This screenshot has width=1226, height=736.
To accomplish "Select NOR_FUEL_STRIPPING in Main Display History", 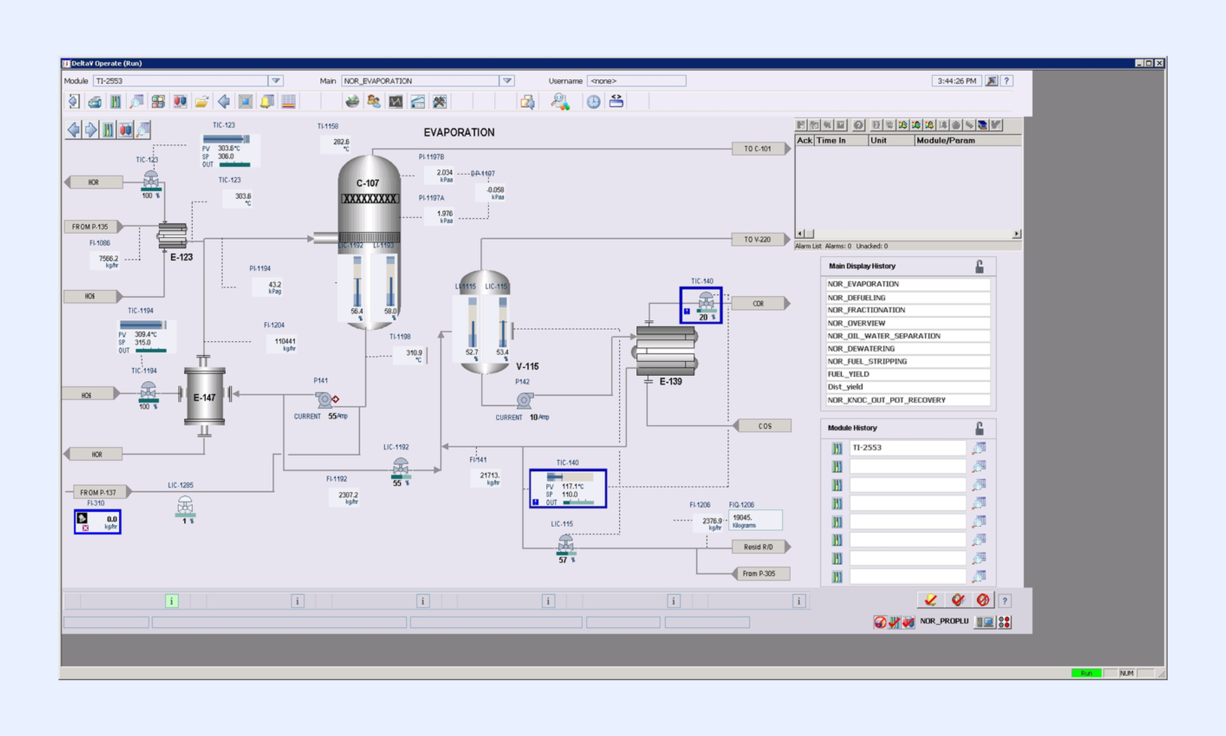I will coord(908,361).
